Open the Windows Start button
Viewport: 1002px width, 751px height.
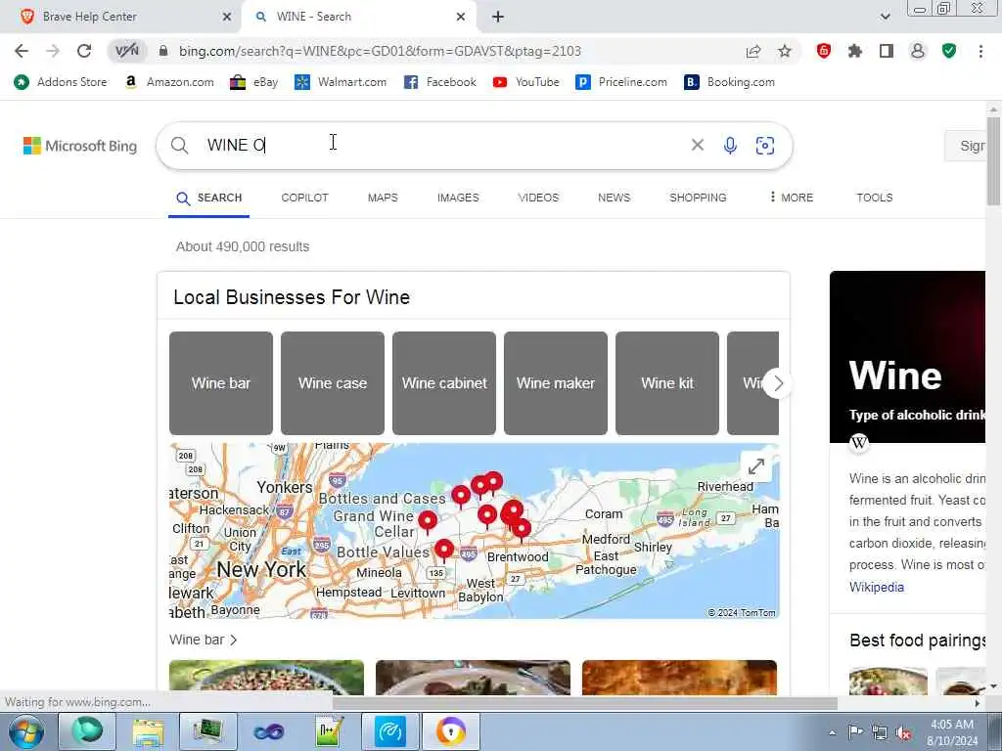pyautogui.click(x=26, y=731)
